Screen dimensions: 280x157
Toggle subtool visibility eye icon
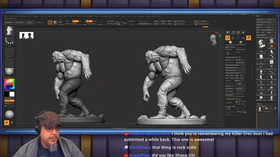click(275, 108)
